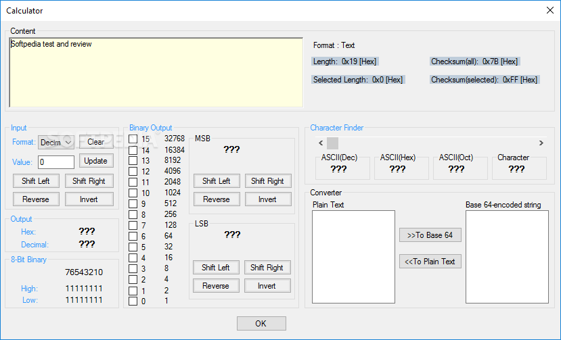Click the Format : Text label
The width and height of the screenshot is (561, 340).
click(334, 45)
